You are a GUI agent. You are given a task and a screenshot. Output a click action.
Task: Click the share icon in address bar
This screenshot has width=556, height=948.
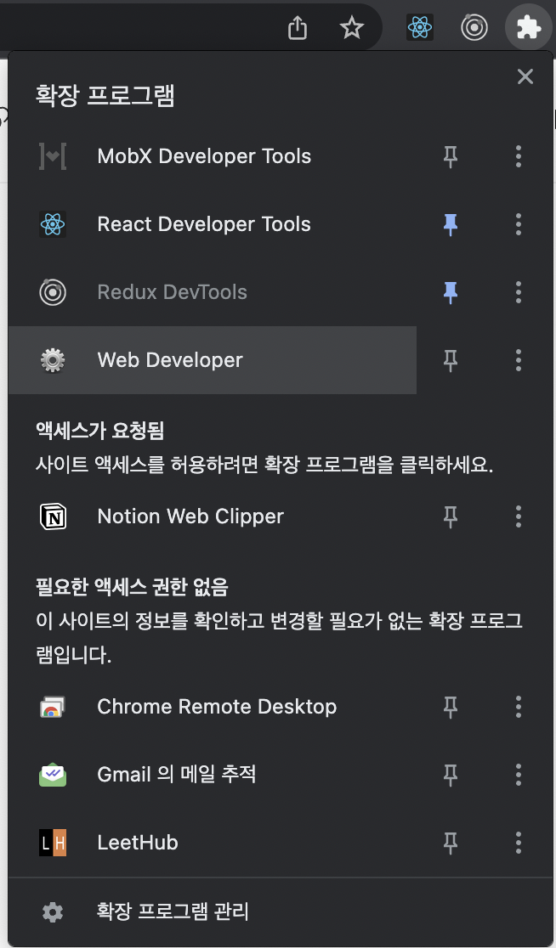tap(297, 27)
